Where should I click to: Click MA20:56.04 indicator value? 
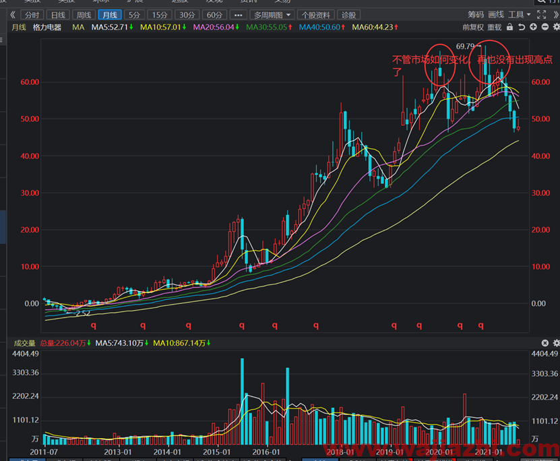[x=216, y=28]
